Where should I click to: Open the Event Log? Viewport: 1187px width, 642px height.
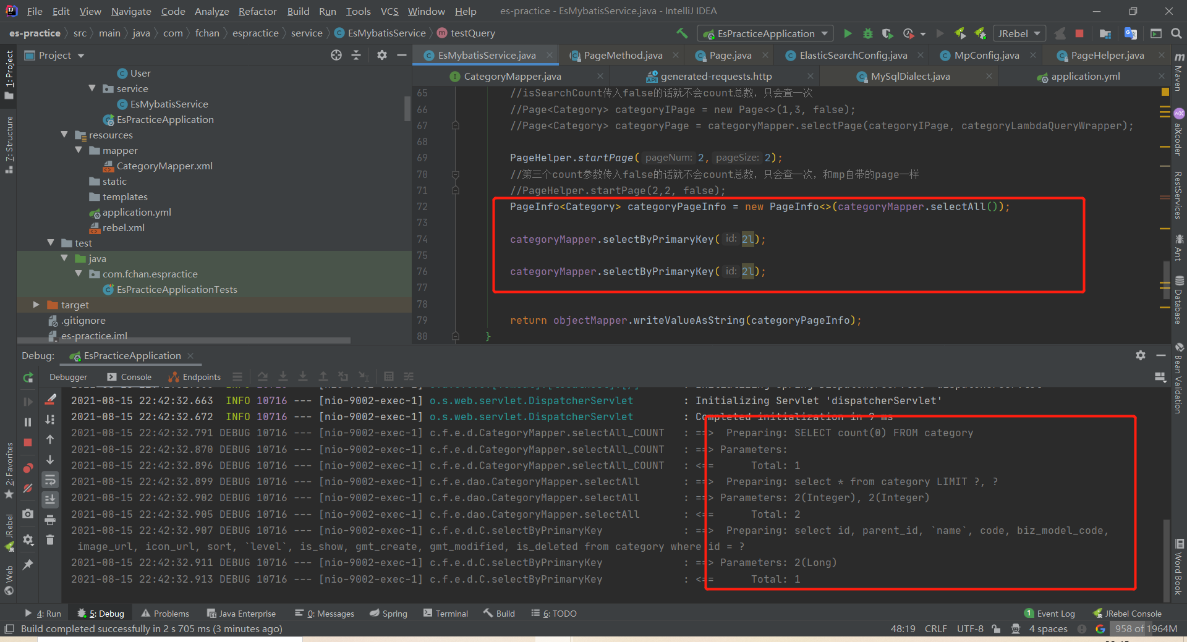(1050, 614)
